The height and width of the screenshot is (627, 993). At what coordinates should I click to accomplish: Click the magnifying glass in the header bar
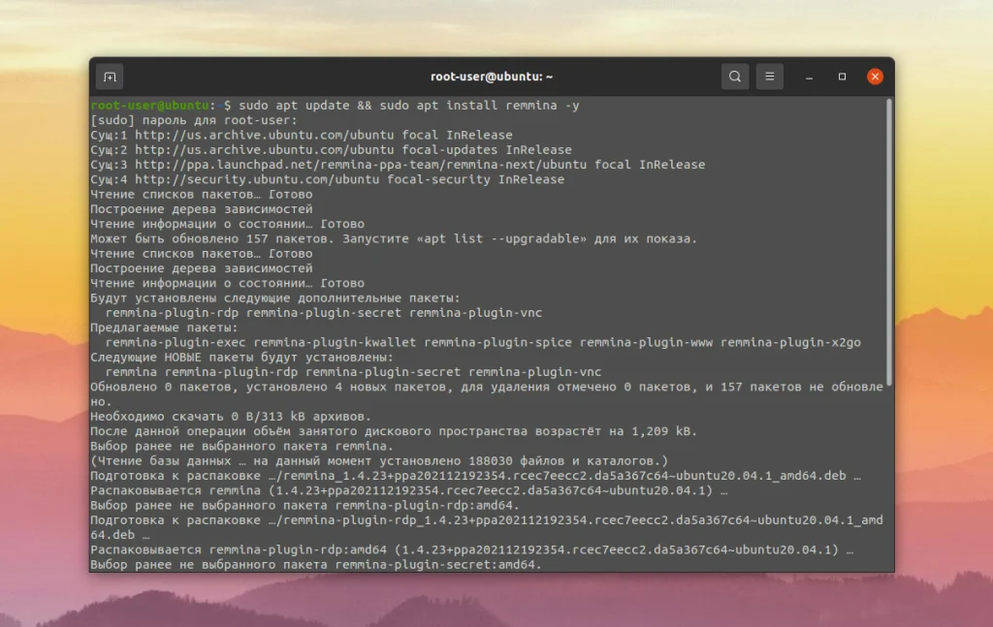(734, 76)
